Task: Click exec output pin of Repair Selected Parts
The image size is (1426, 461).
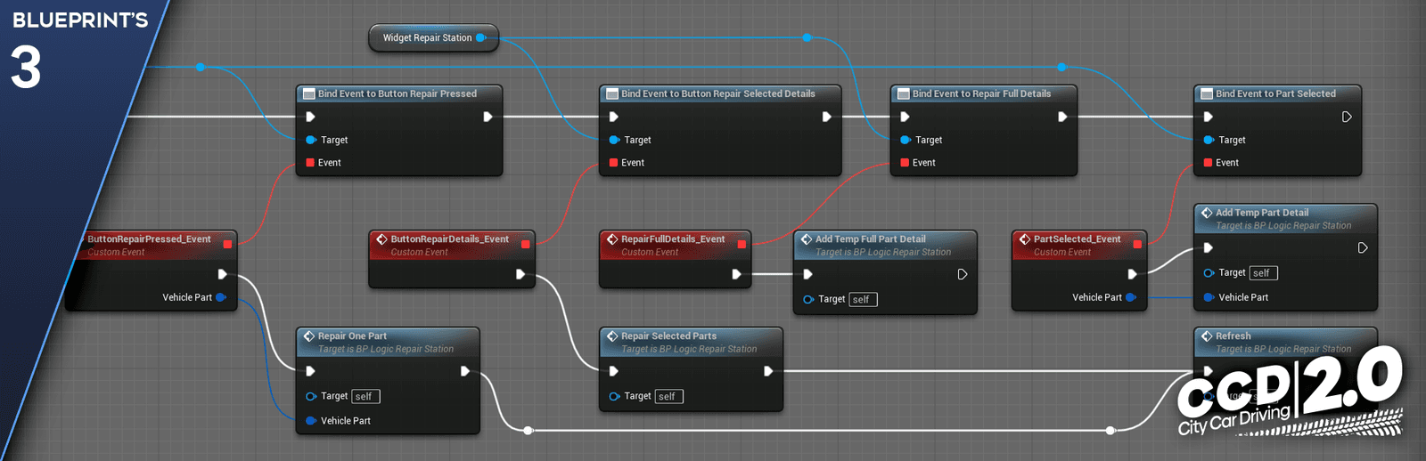Action: 767,371
